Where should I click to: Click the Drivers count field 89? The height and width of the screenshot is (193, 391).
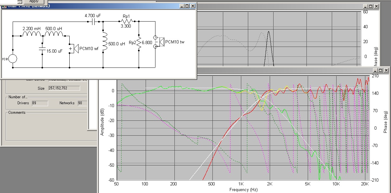coord(40,103)
